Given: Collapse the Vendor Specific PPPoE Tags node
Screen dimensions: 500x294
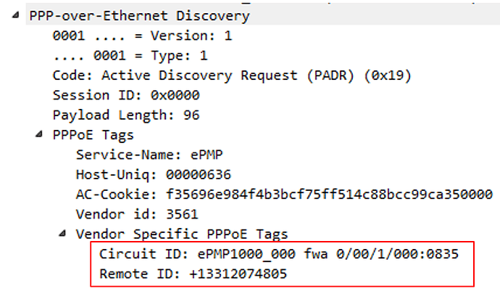Looking at the screenshot, I should [62, 234].
